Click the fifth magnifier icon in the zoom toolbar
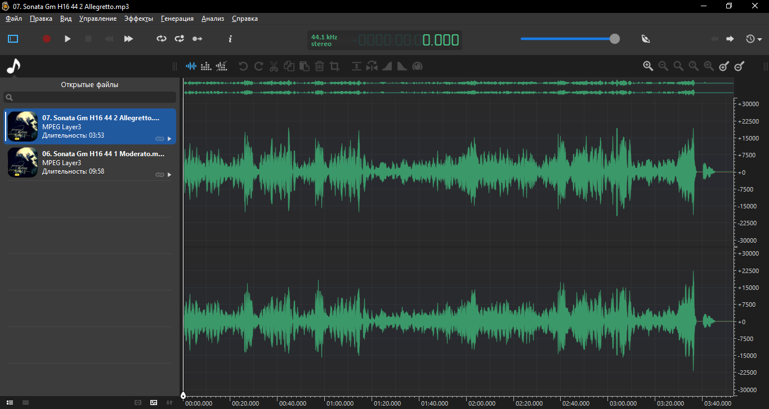 click(709, 66)
